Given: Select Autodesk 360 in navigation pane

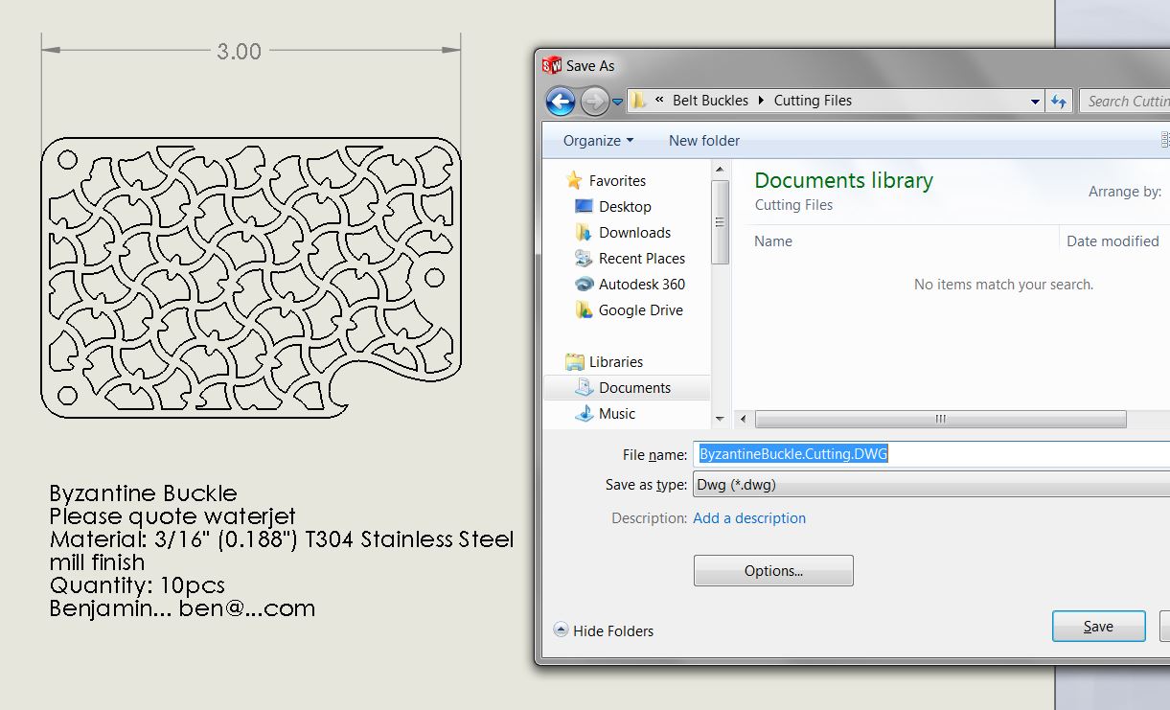Looking at the screenshot, I should click(642, 285).
